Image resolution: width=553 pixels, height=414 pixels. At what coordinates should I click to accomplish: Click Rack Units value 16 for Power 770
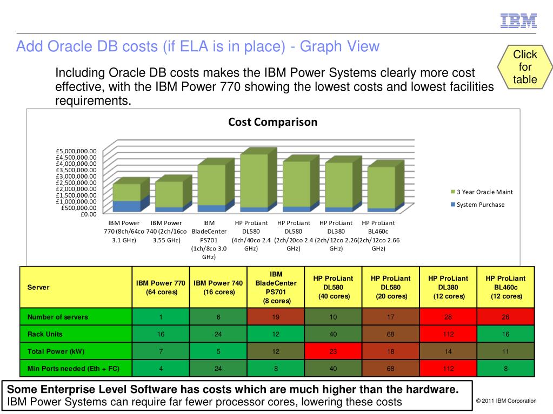[x=161, y=334]
